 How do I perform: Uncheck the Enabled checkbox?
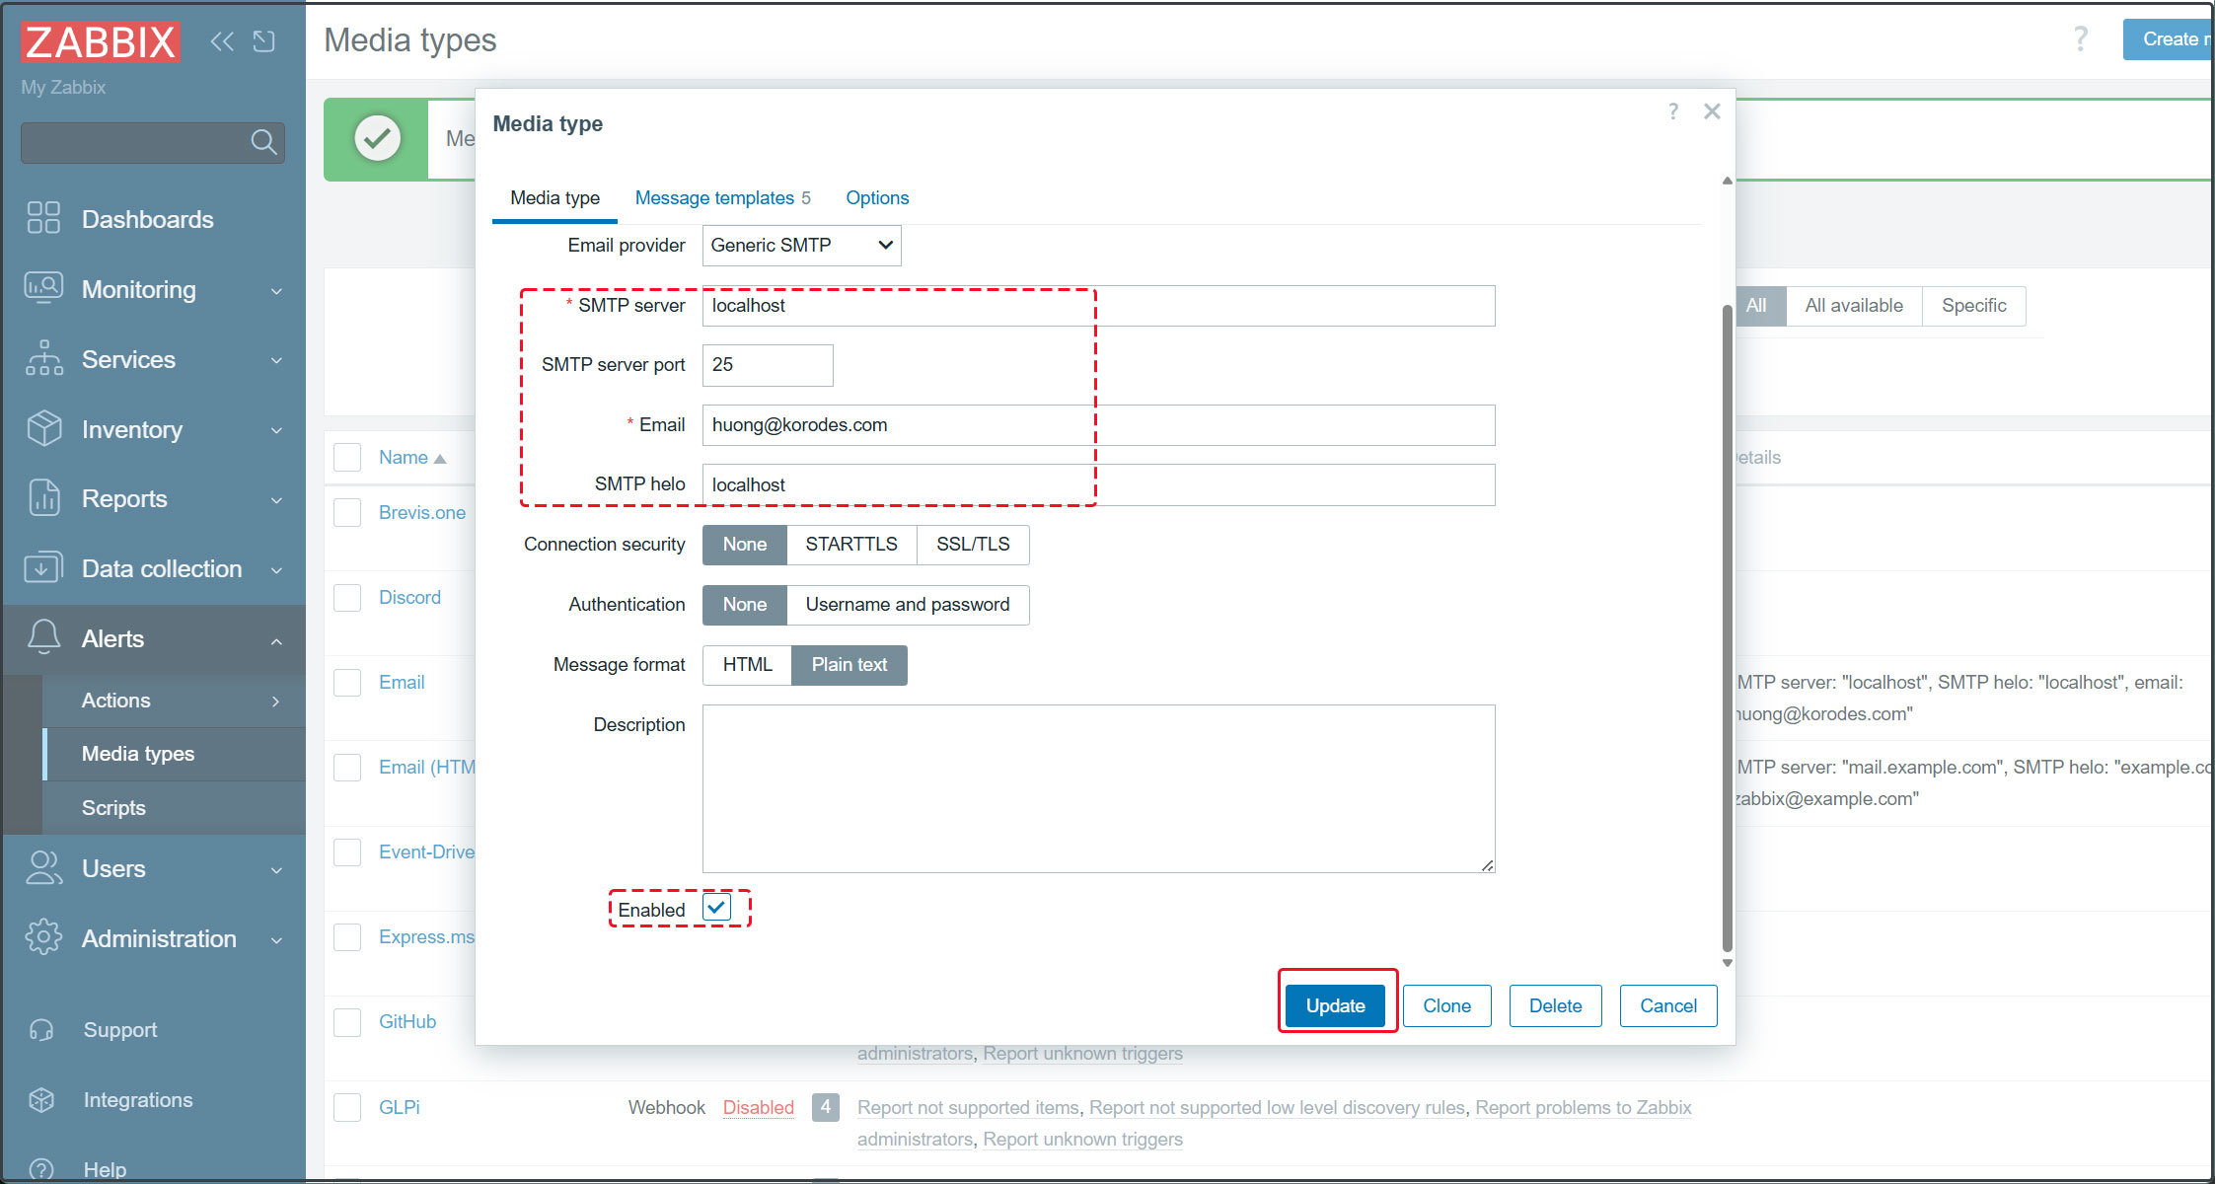click(716, 907)
